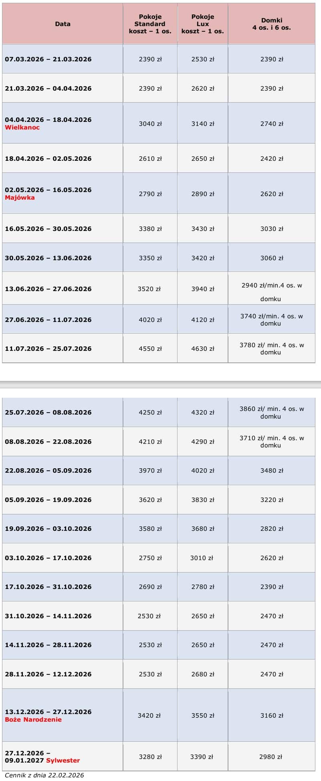Select date range 25.07.2026 – 08.08.2026
Screen dimensions: 321x781
click(48, 413)
